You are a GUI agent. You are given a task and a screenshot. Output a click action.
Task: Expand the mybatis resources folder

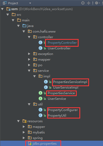click(24, 132)
